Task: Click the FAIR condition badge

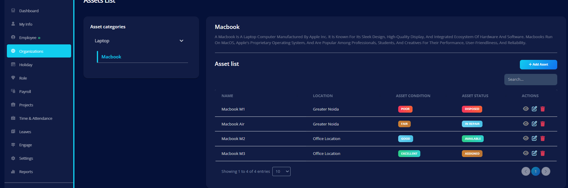Action: coord(404,124)
